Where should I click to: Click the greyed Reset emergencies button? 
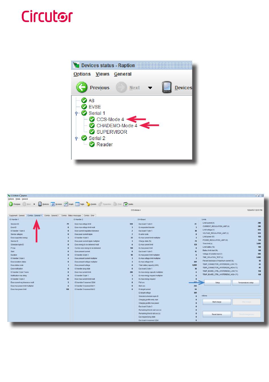[x=247, y=314]
